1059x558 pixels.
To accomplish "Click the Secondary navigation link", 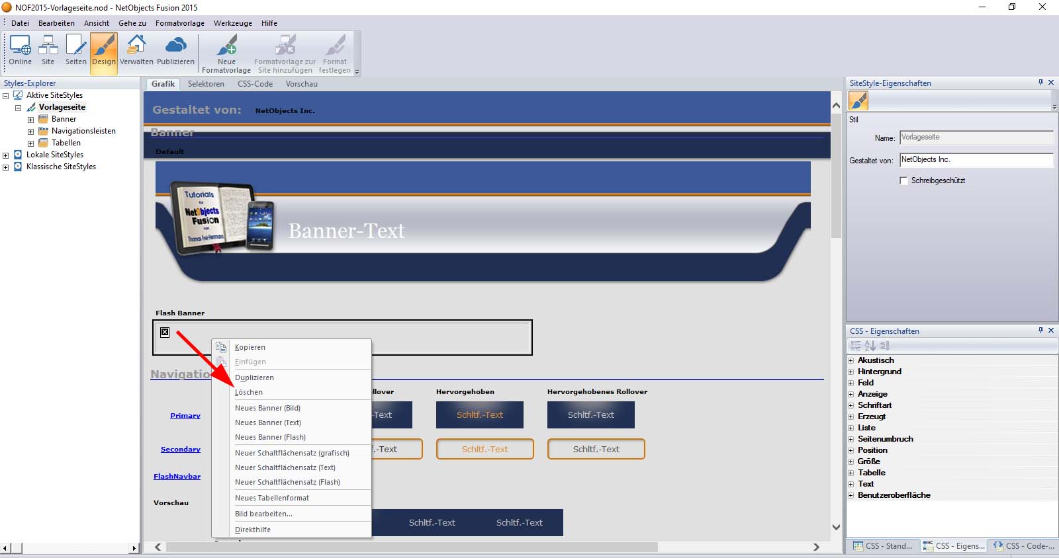I will click(181, 450).
